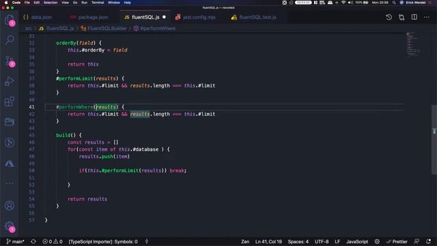Image resolution: width=437 pixels, height=246 pixels.
Task: Open the Extensions view
Action: [10, 102]
